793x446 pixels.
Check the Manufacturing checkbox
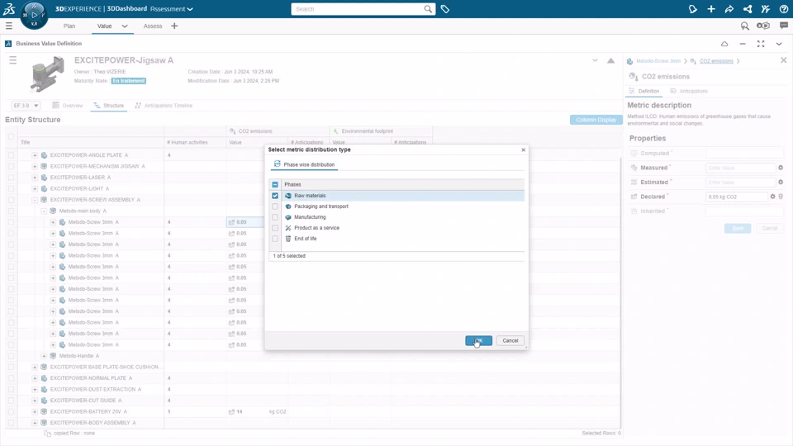(275, 217)
